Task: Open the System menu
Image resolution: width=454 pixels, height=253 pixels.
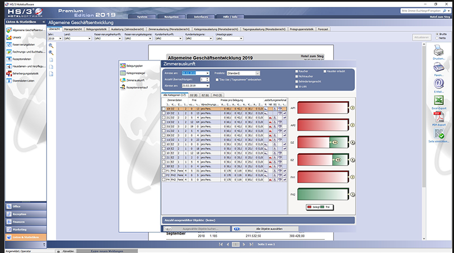Action: [x=142, y=17]
